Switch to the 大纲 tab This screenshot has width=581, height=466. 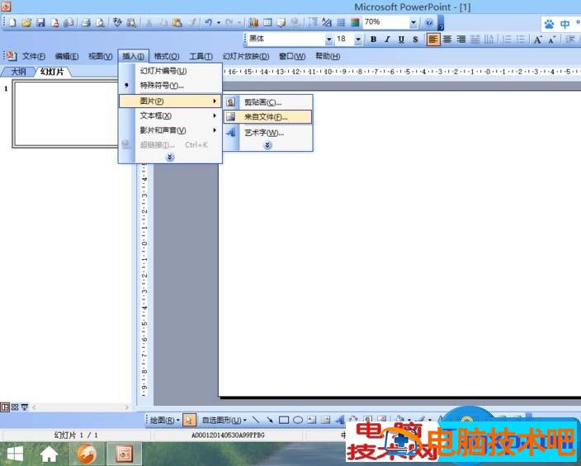pos(18,72)
